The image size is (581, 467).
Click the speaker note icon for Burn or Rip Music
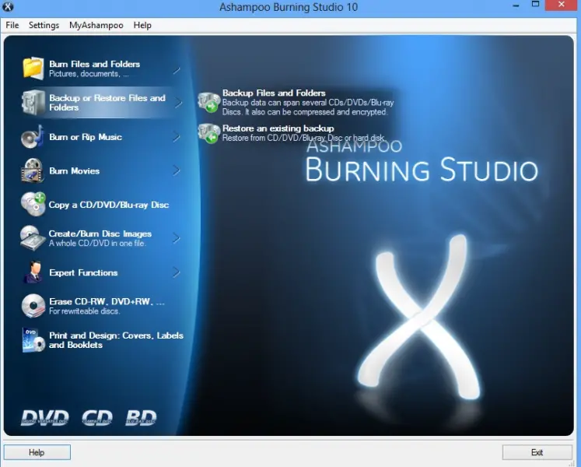click(x=33, y=136)
